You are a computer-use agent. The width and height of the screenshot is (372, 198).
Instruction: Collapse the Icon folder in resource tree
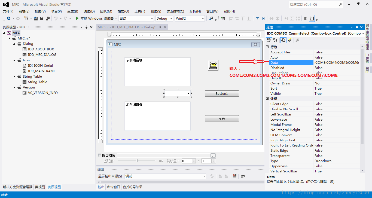pyautogui.click(x=15, y=60)
